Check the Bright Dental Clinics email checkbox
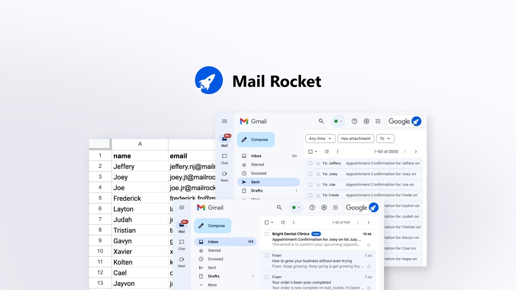 pyautogui.click(x=266, y=234)
